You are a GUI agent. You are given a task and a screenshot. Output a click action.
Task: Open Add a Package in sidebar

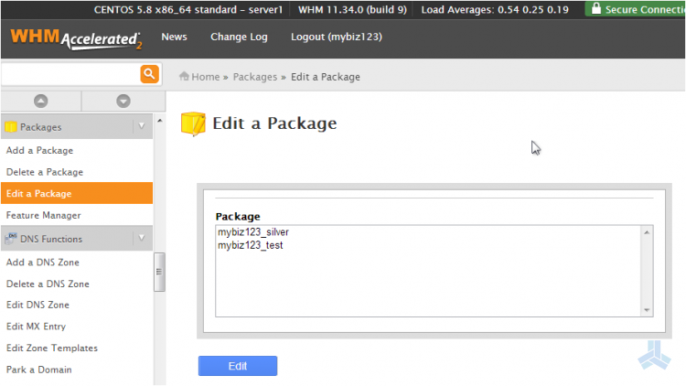[x=39, y=150]
